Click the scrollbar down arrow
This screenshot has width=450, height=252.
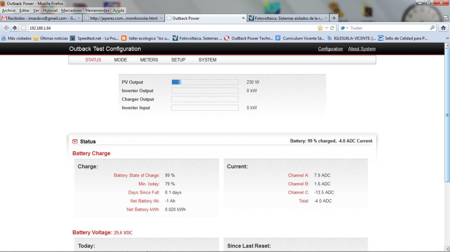(447, 248)
